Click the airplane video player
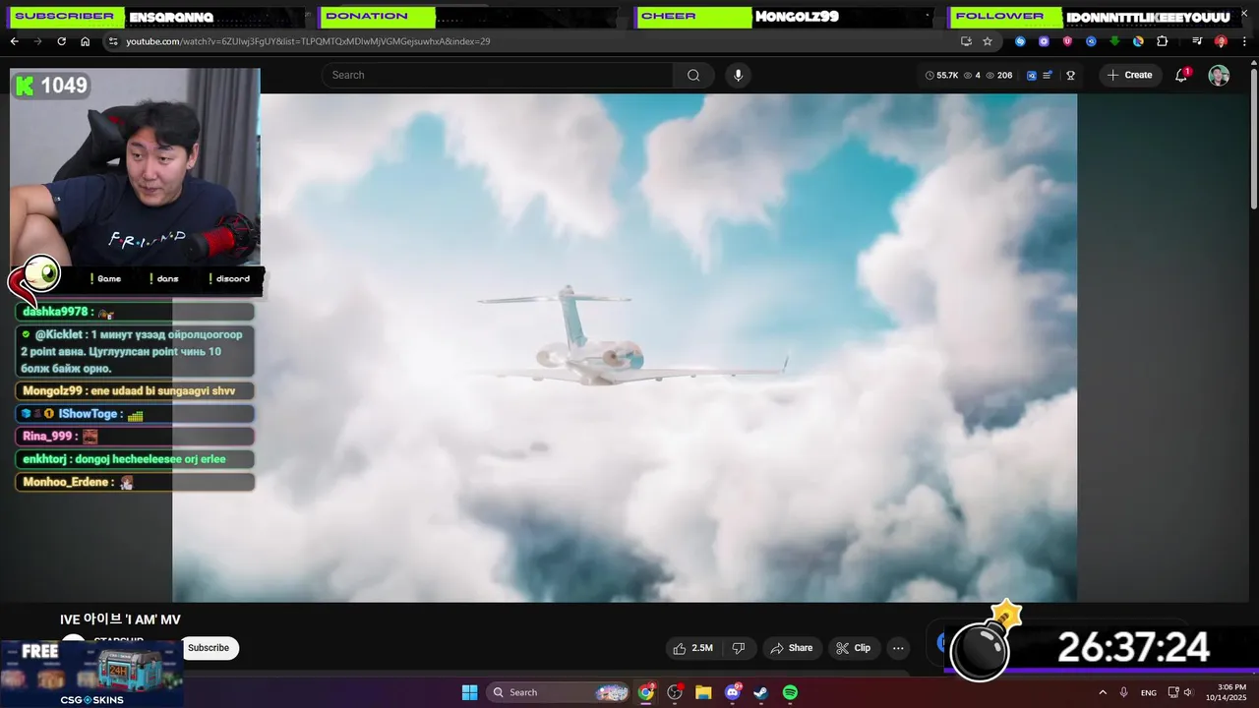The height and width of the screenshot is (708, 1259). 625,347
